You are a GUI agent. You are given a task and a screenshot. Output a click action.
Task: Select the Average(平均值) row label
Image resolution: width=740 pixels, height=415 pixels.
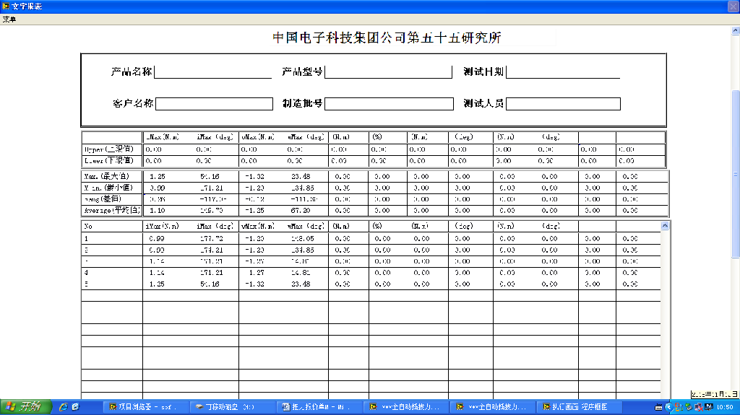point(112,210)
